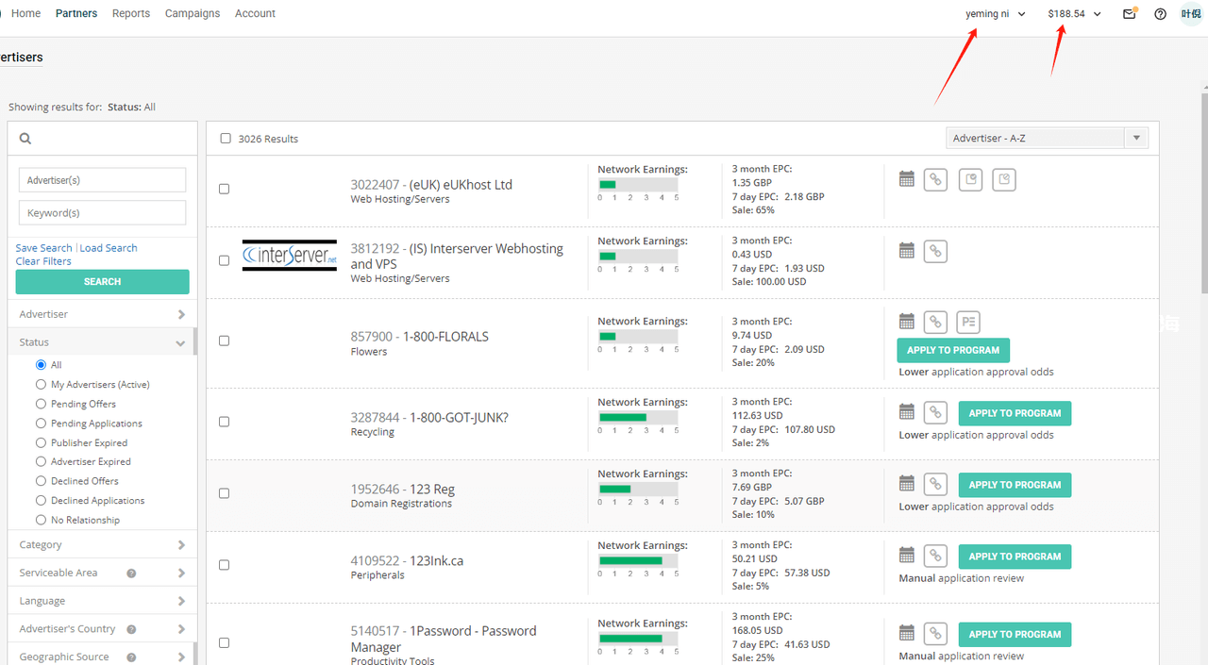Click Advertiser's Country help info icon
Image resolution: width=1208 pixels, height=665 pixels.
(131, 629)
